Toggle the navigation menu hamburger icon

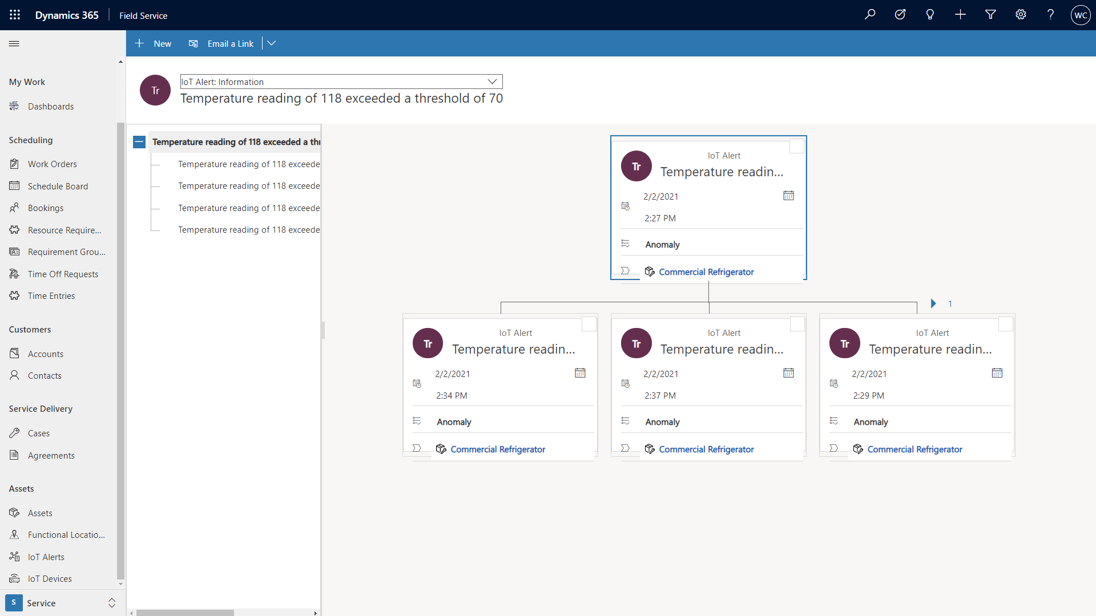pos(14,43)
